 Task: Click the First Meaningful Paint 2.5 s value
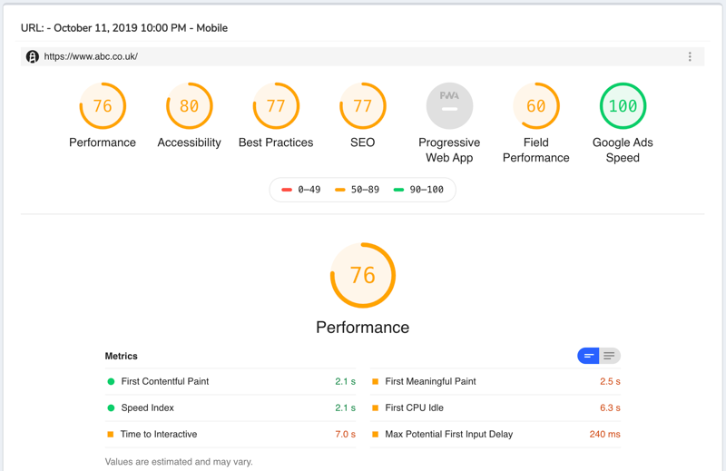pos(610,382)
